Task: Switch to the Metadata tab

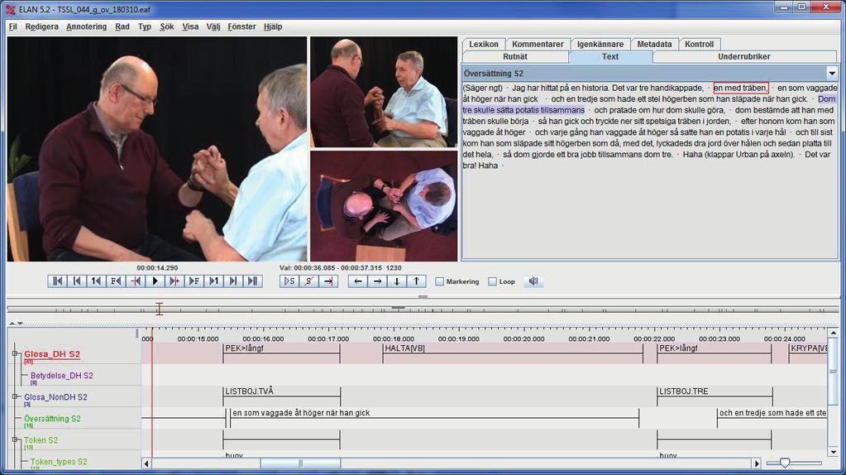Action: coord(654,44)
